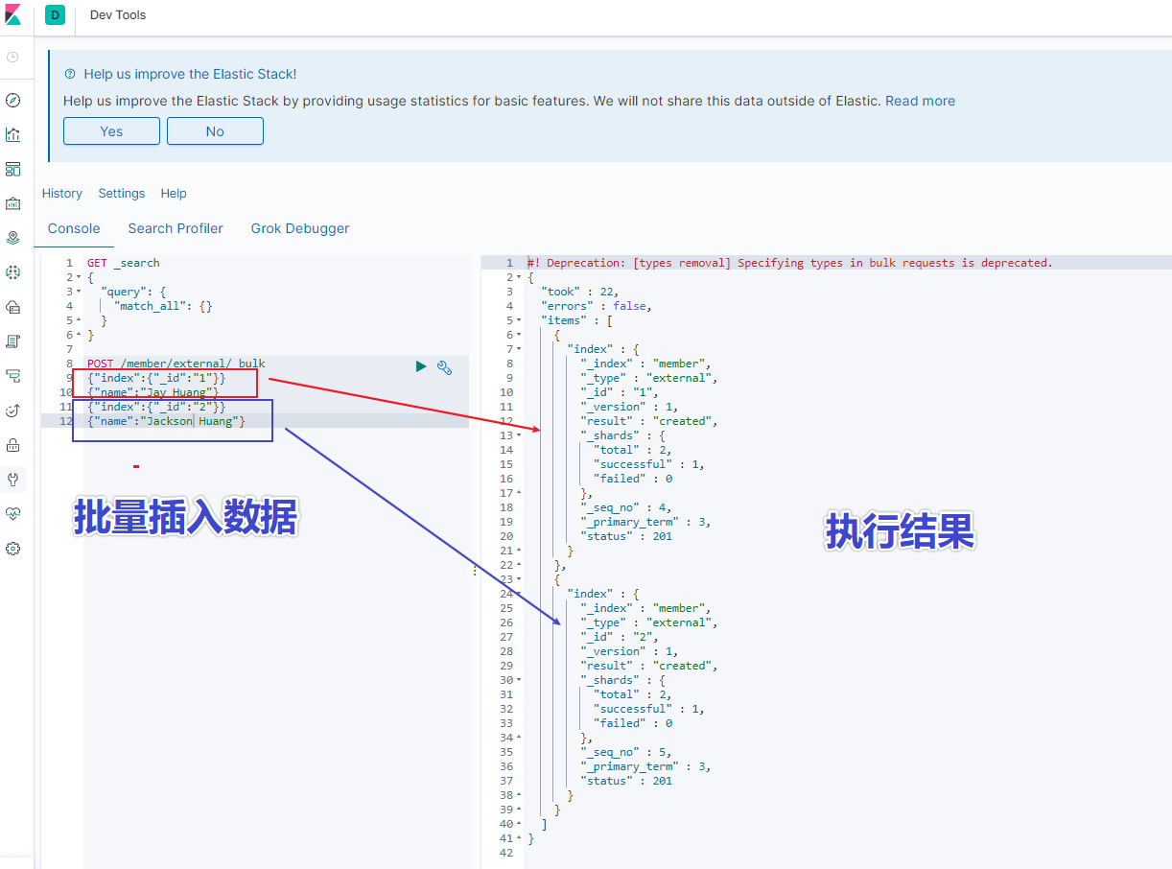Screen dimensions: 1172x869
Task: Click the Kibana logo
Action: 12,15
